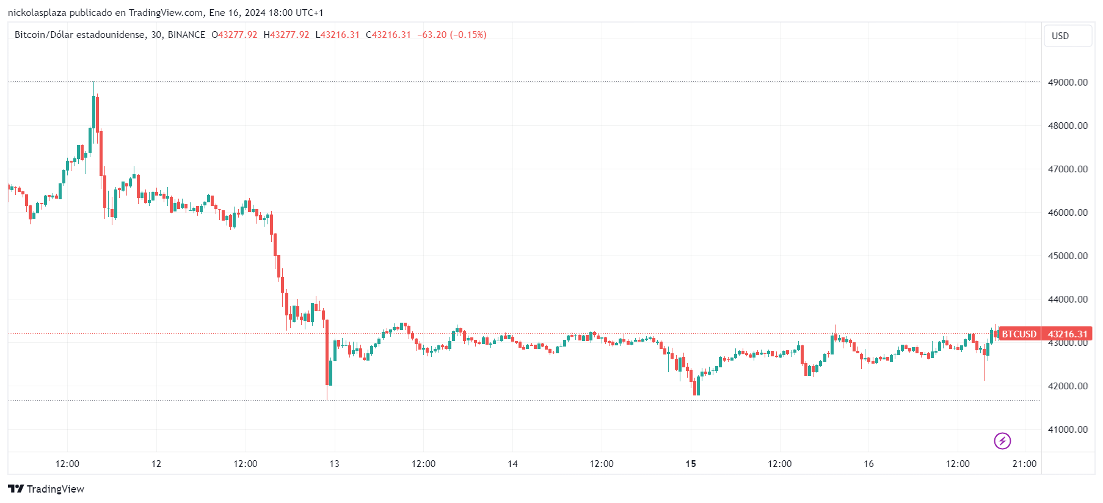Click the close value C43216.31
The width and height of the screenshot is (1103, 503).
[x=388, y=35]
